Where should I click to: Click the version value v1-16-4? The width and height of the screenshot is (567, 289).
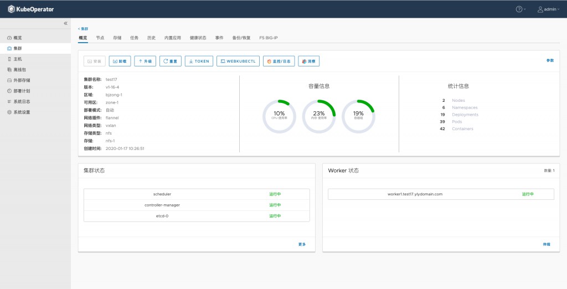(112, 87)
